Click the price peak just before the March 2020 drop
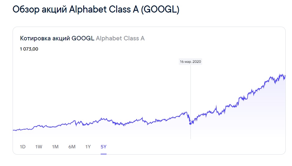The height and width of the screenshot is (166, 292). (186, 112)
